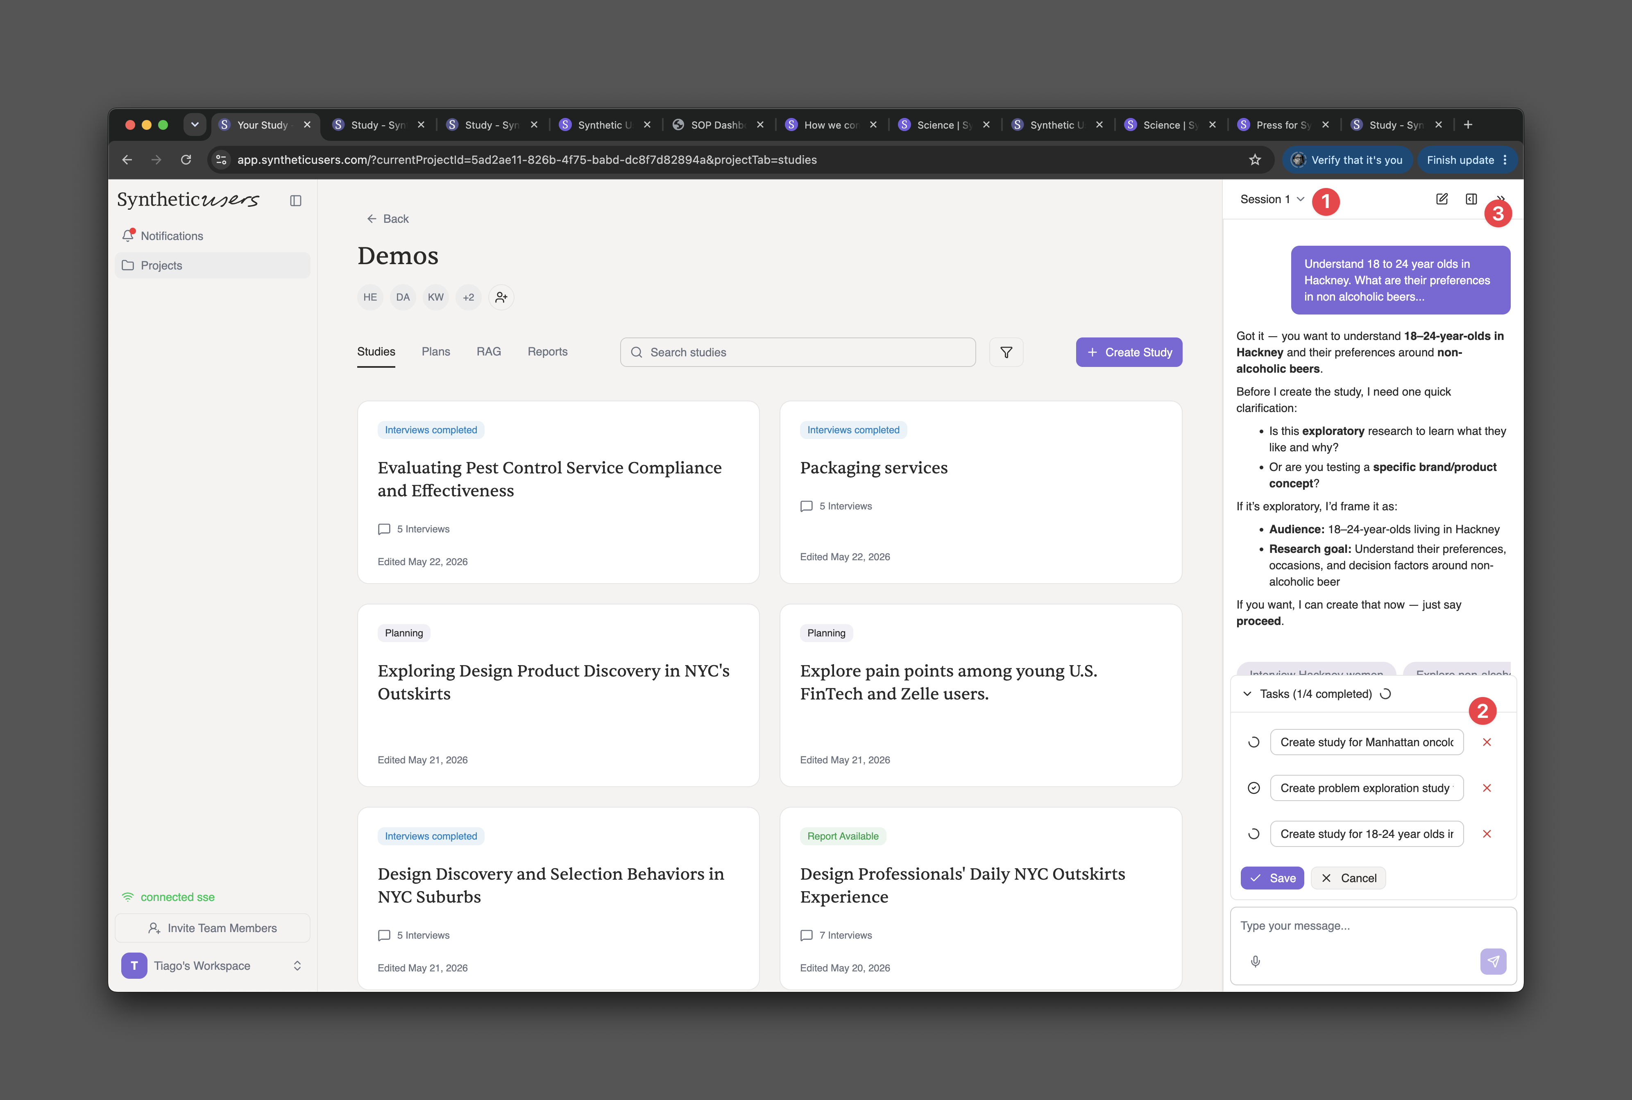Cancel the task list edits

click(x=1348, y=878)
